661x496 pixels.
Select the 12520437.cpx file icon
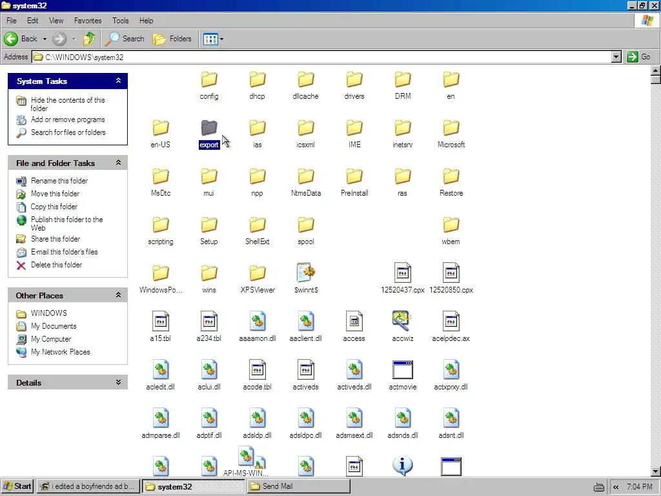point(403,273)
